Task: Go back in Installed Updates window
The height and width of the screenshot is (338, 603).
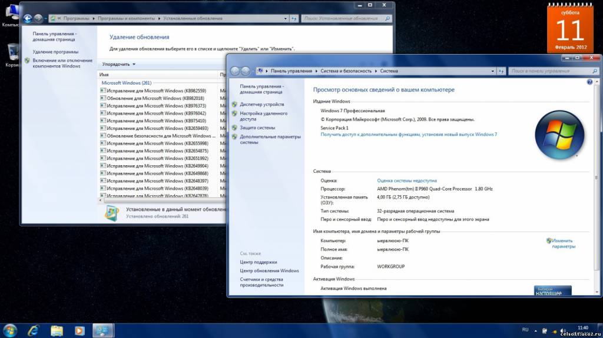Action: pos(28,18)
